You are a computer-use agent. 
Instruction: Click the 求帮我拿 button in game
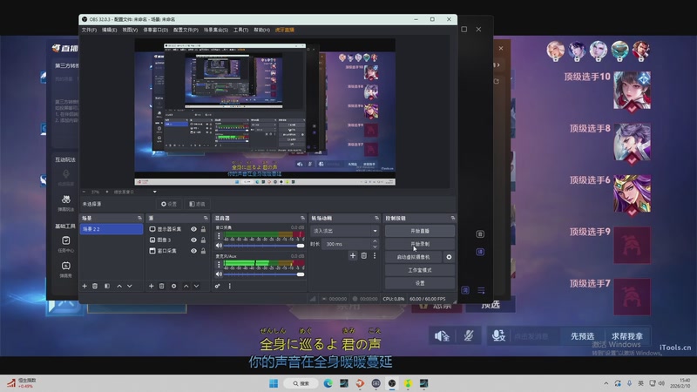(x=626, y=336)
